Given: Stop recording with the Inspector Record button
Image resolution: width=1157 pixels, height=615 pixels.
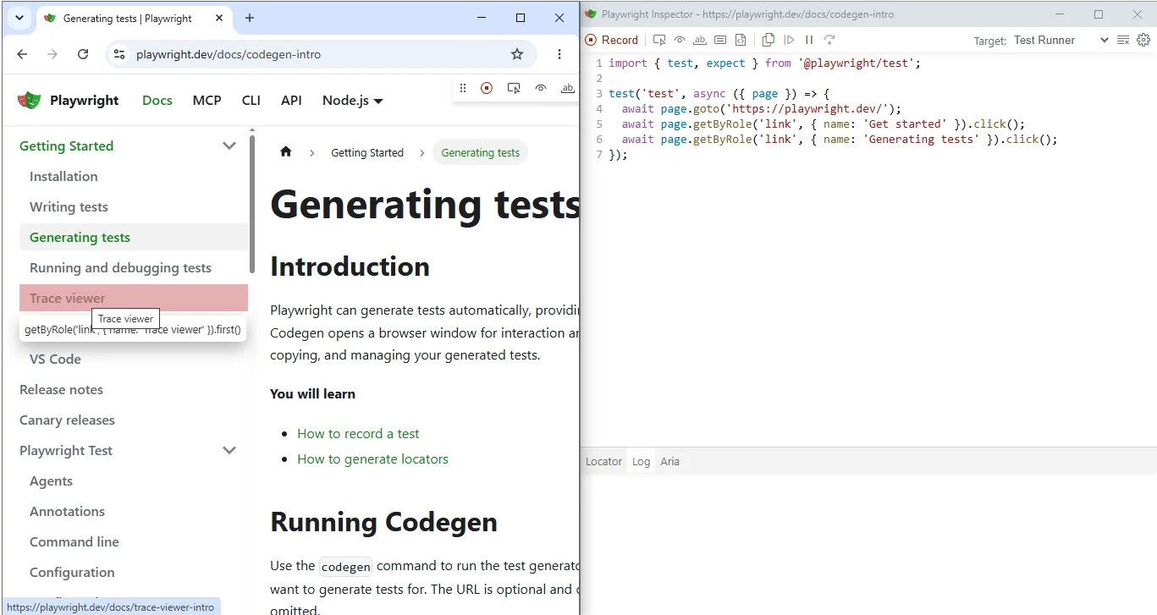Looking at the screenshot, I should tap(611, 40).
